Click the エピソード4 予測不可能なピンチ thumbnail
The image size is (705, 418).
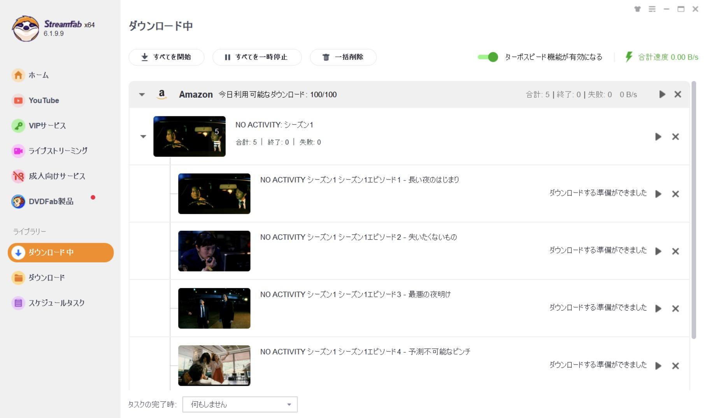(x=214, y=365)
